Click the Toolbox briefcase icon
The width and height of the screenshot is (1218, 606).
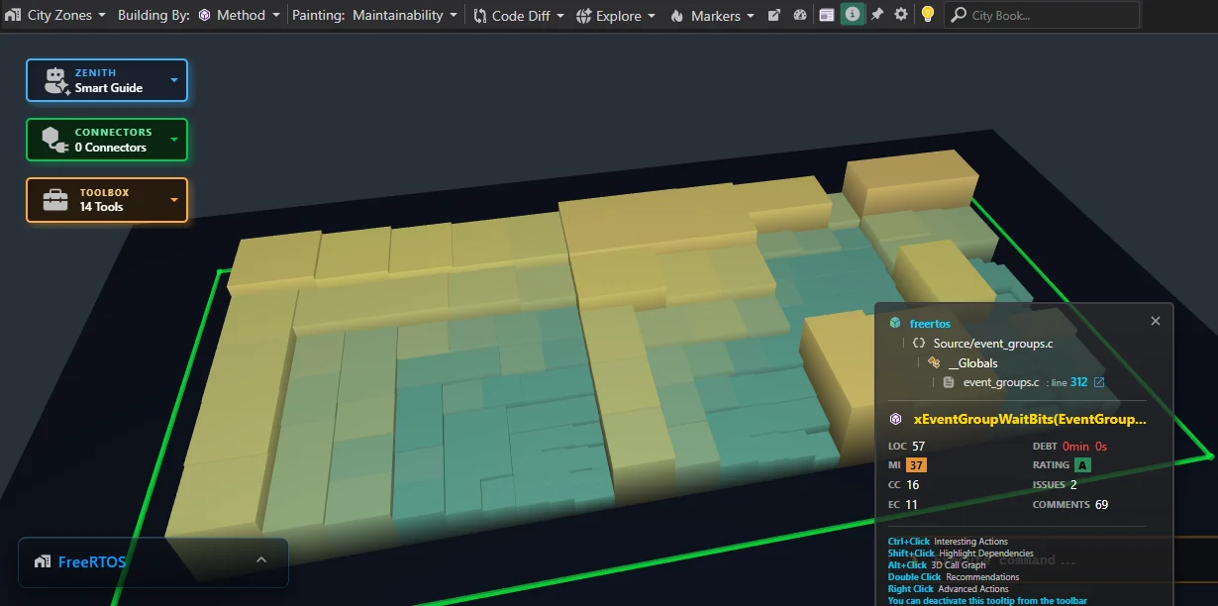pyautogui.click(x=54, y=200)
